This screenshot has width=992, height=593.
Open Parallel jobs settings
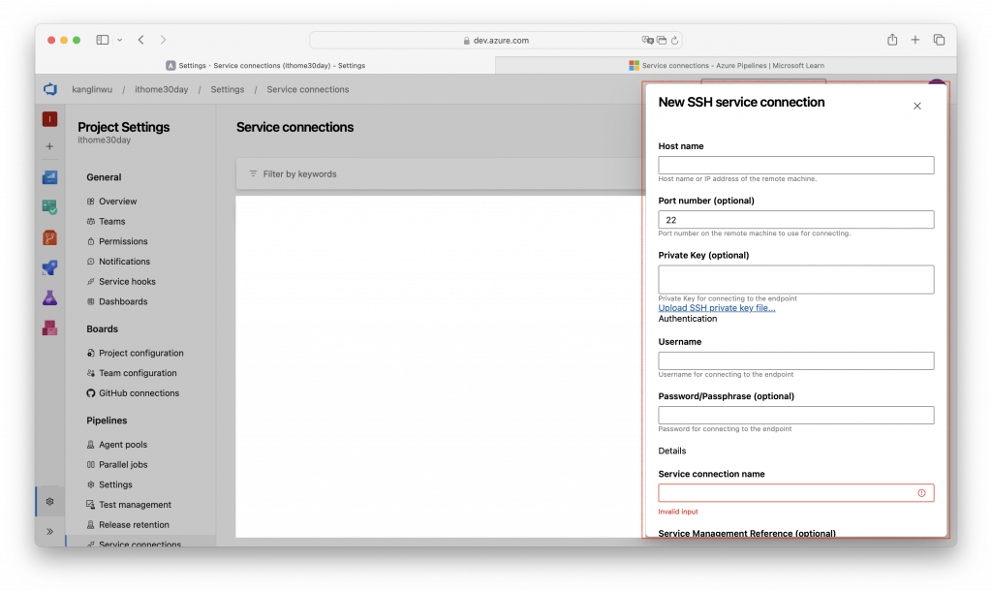point(123,464)
